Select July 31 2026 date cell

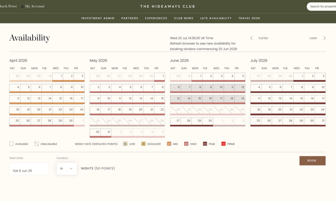click(320, 121)
